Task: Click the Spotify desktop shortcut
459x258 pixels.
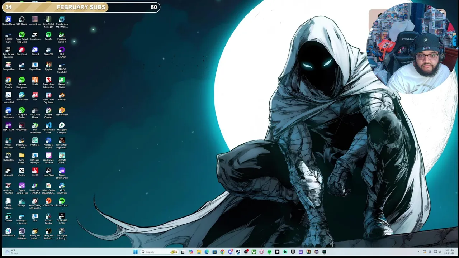Action: pyautogui.click(x=48, y=36)
